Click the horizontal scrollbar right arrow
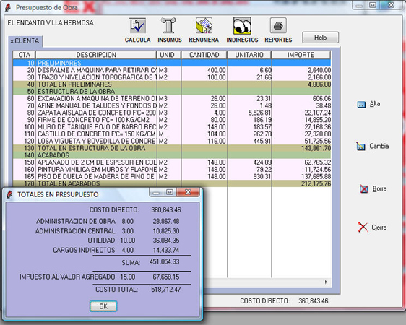 point(326,282)
